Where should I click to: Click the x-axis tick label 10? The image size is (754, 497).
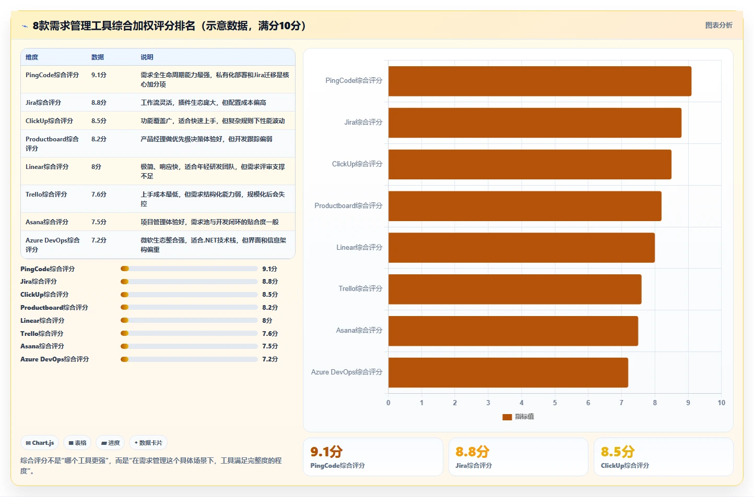[x=721, y=403]
